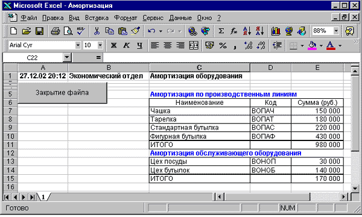Insert hyperlink globe icon

192,31
